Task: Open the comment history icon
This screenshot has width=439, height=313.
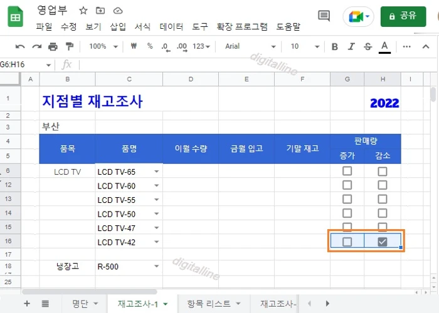Action: pyautogui.click(x=324, y=16)
